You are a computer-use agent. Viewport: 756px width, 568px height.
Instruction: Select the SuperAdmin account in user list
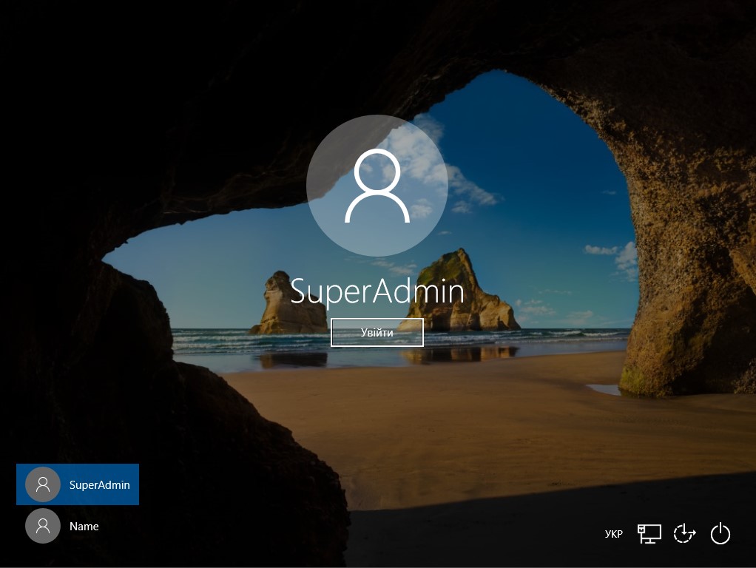(78, 484)
